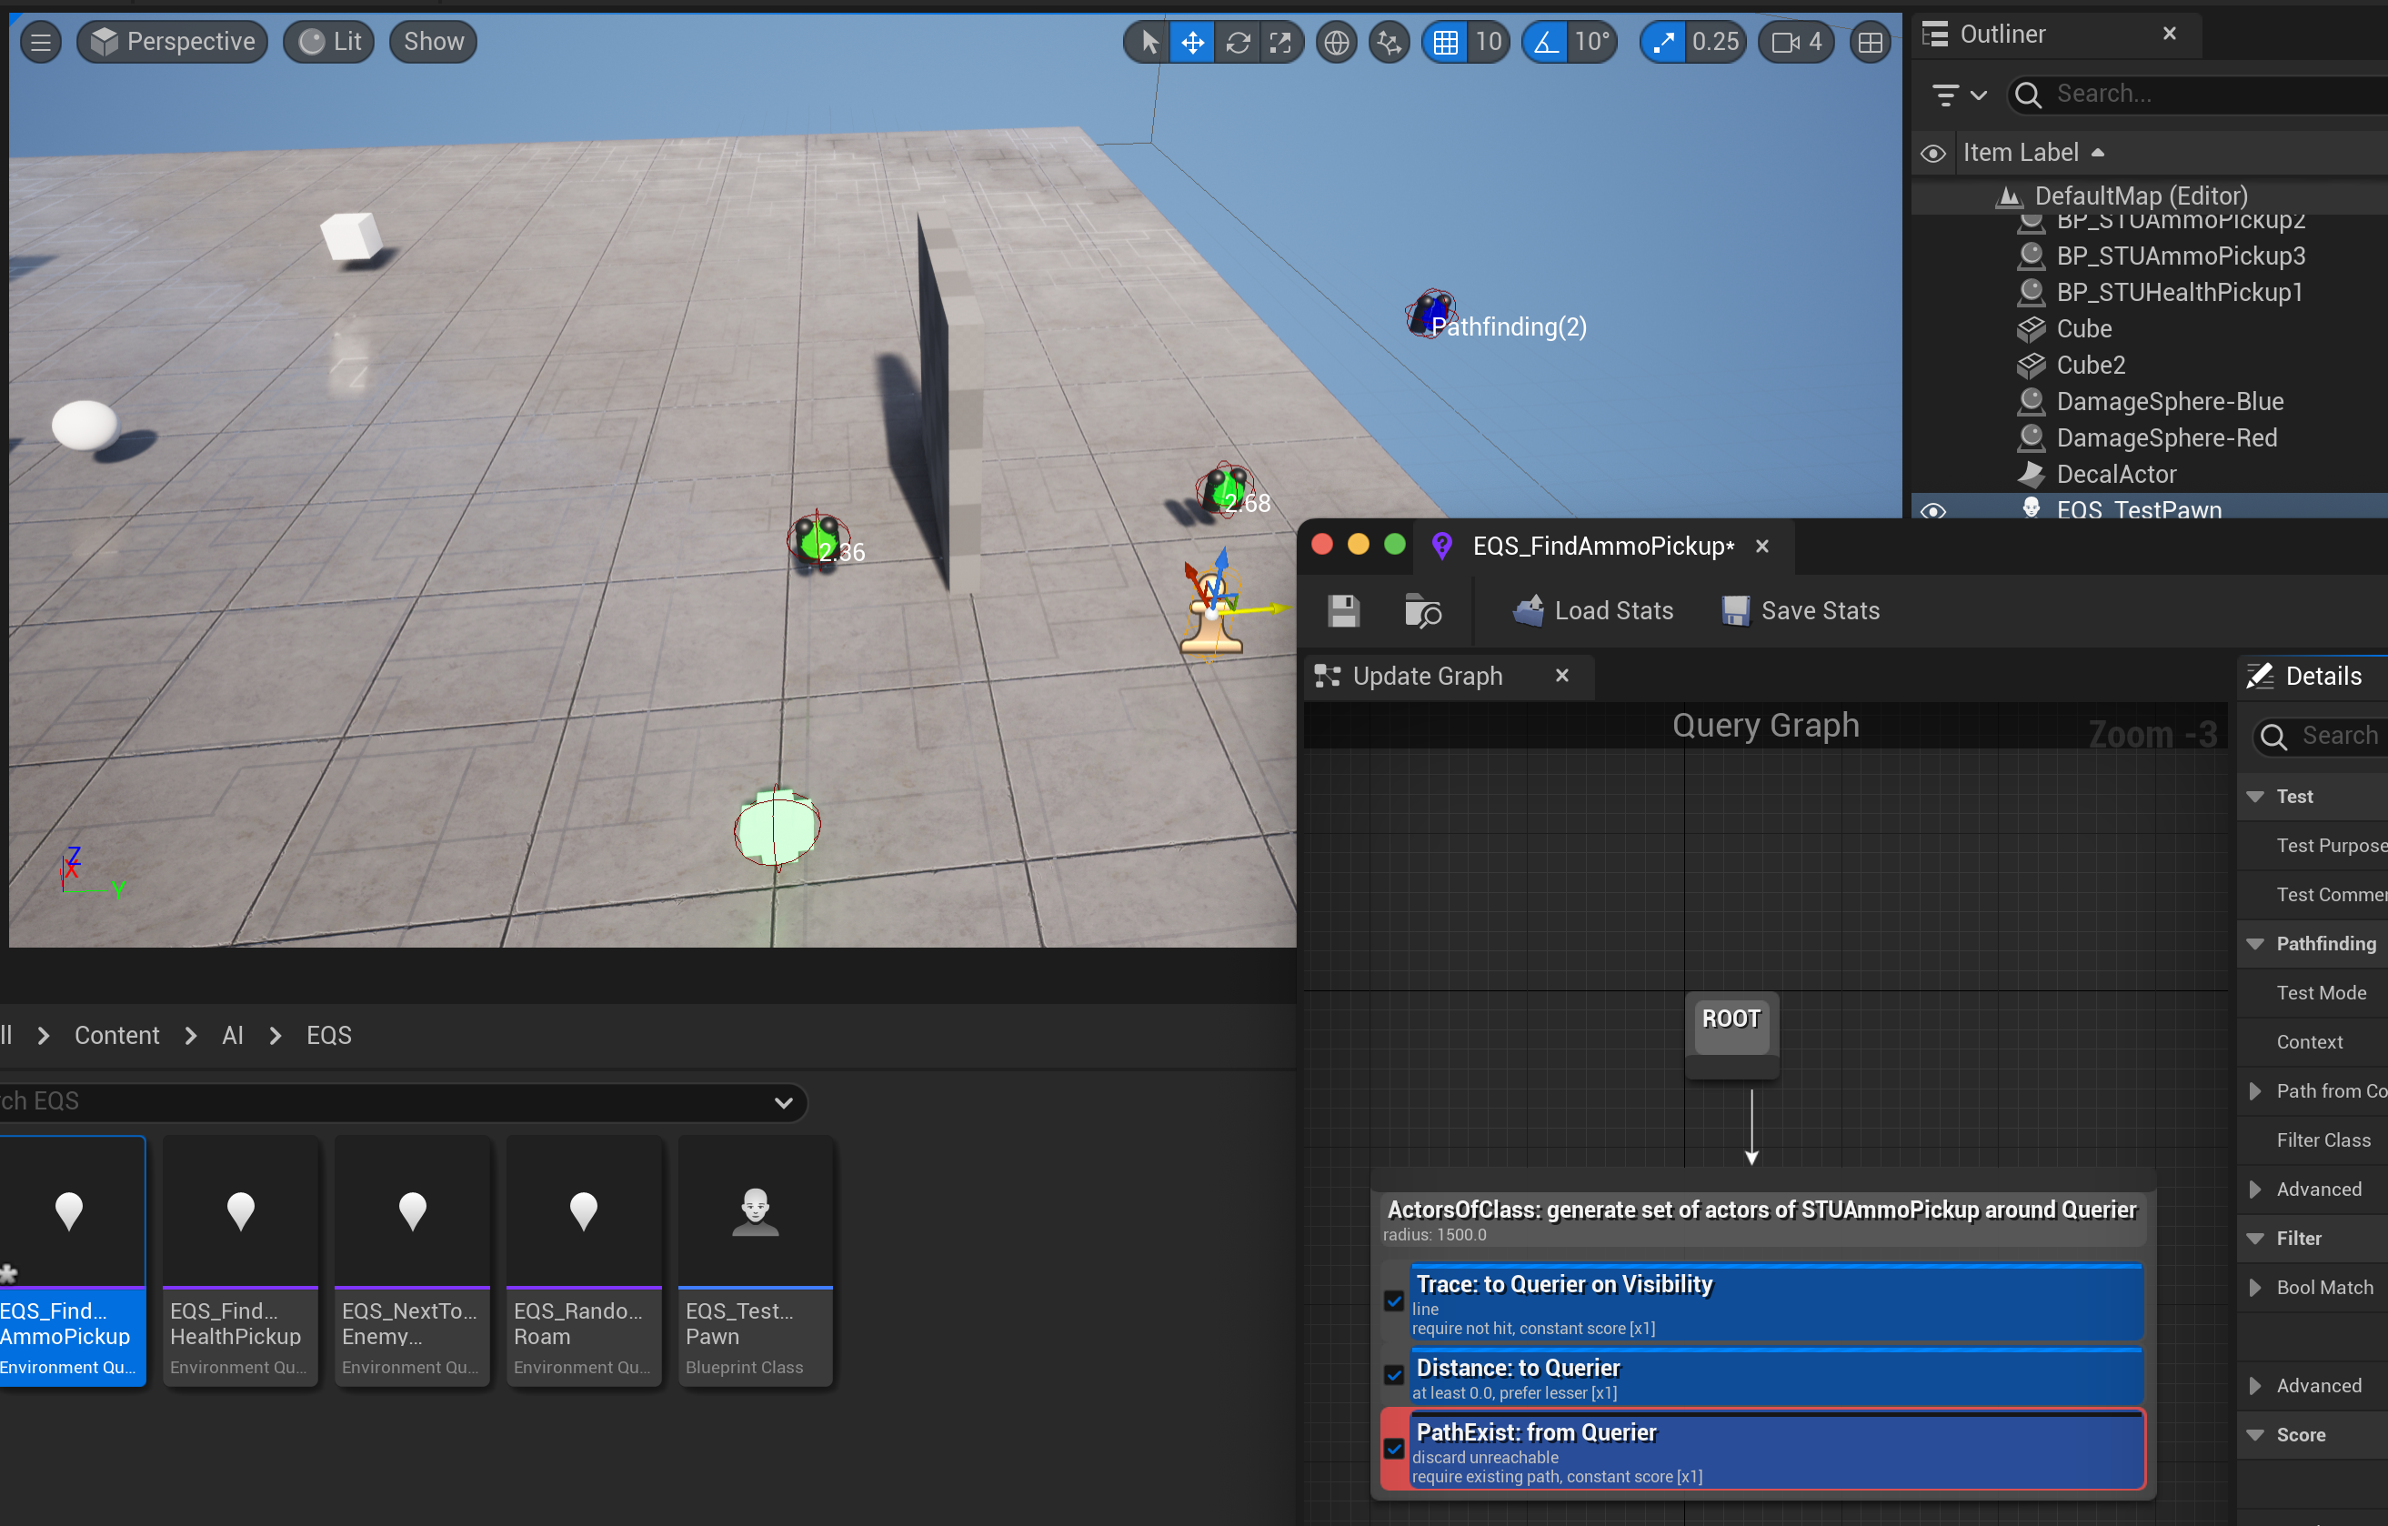Click Content in breadcrumb path
The width and height of the screenshot is (2388, 1526).
(117, 1035)
